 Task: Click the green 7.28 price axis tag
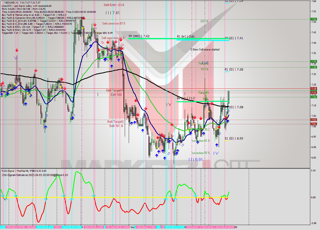313,67
